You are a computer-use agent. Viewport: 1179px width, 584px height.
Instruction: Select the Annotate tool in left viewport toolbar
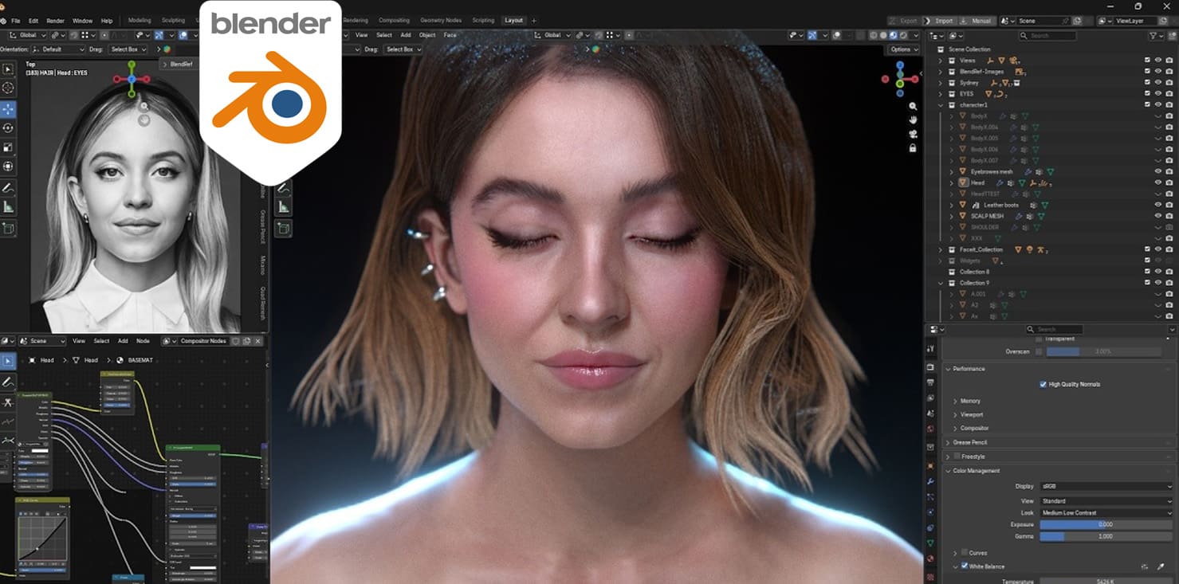[8, 189]
